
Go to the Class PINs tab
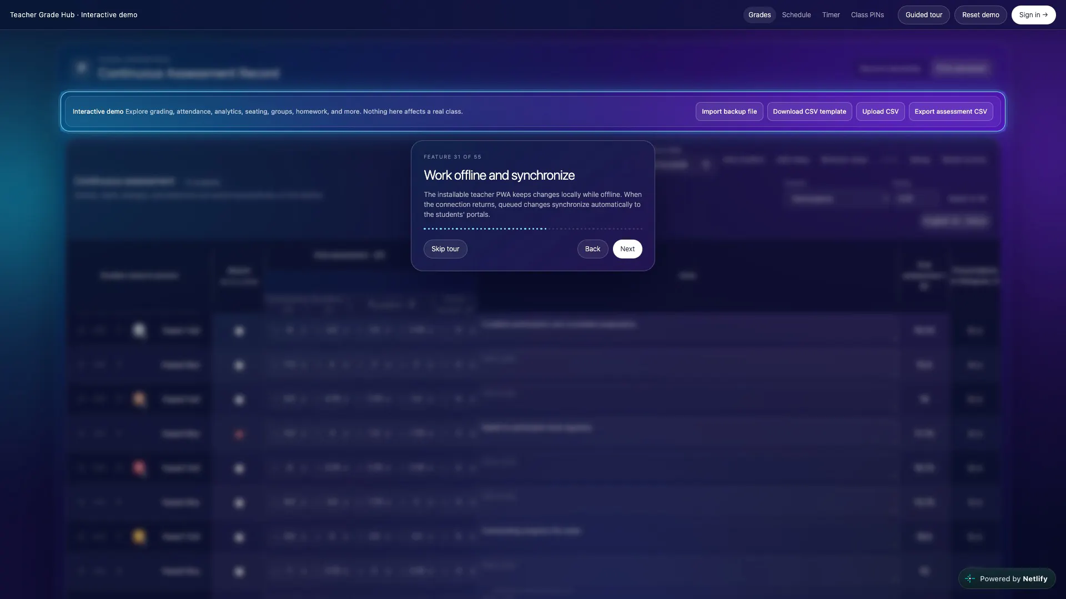tap(867, 15)
